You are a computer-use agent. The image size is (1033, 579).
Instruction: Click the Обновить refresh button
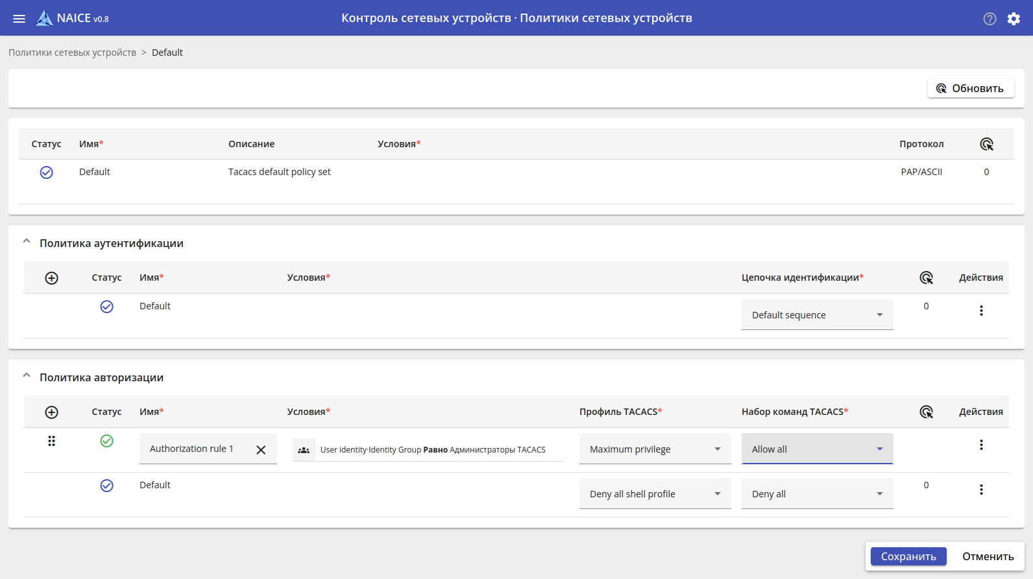point(971,88)
